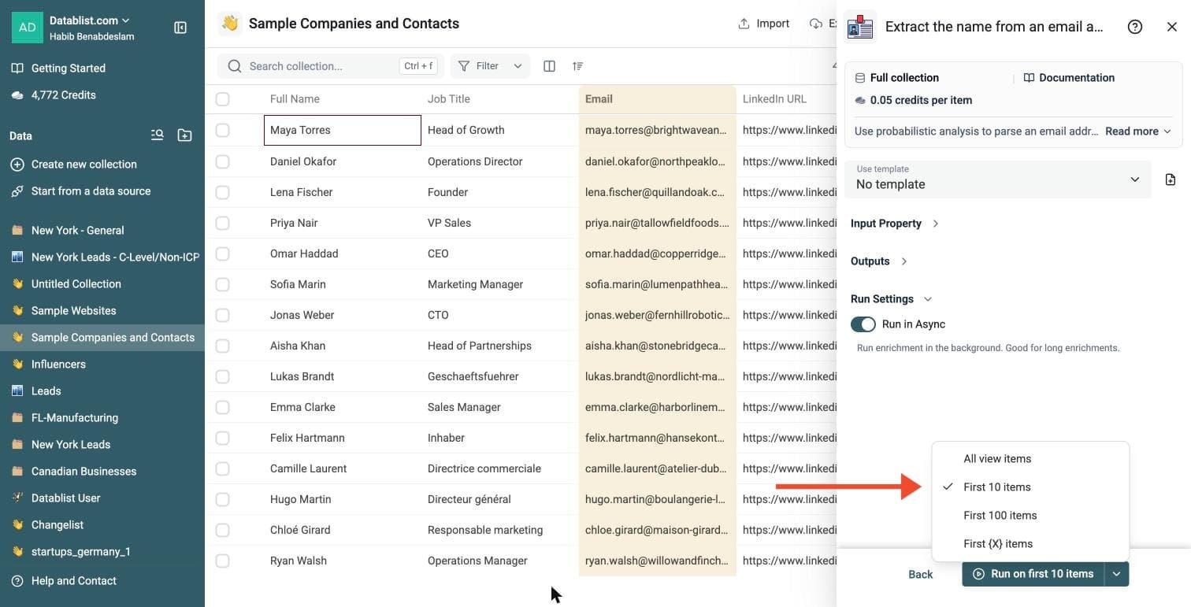Check the Omar Haddad row checkbox
The height and width of the screenshot is (607, 1191).
click(x=223, y=254)
